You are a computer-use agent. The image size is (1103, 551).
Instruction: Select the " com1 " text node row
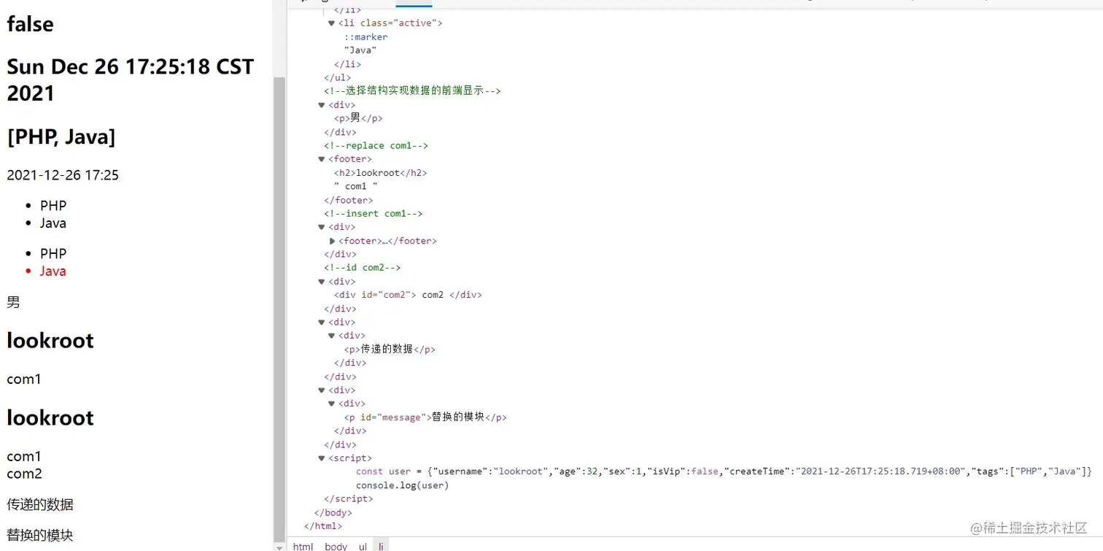tap(356, 186)
